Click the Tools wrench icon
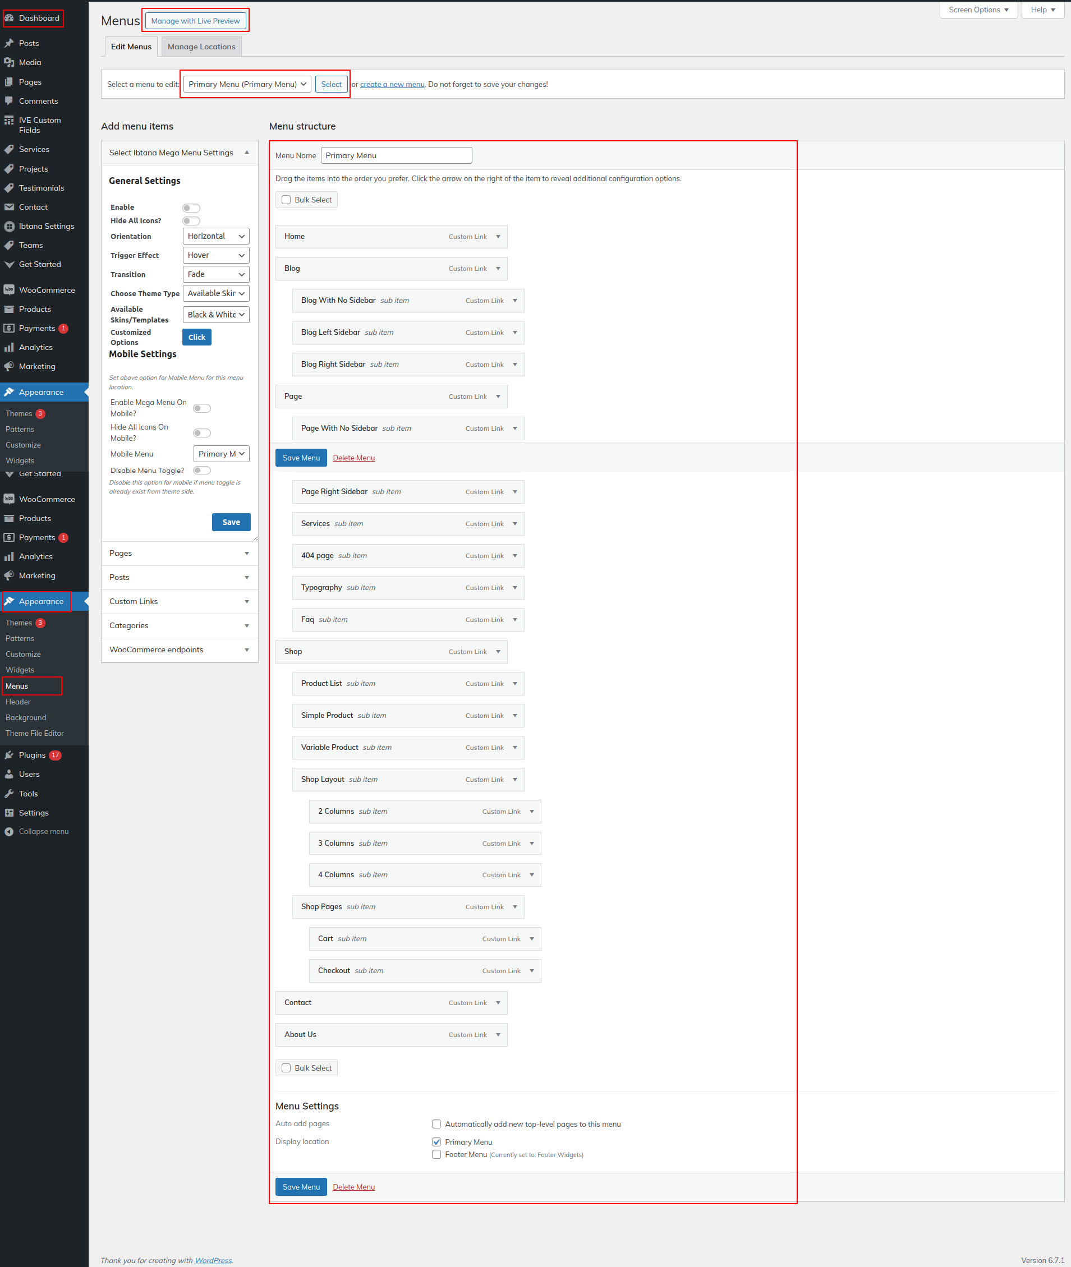The image size is (1071, 1267). (x=9, y=793)
